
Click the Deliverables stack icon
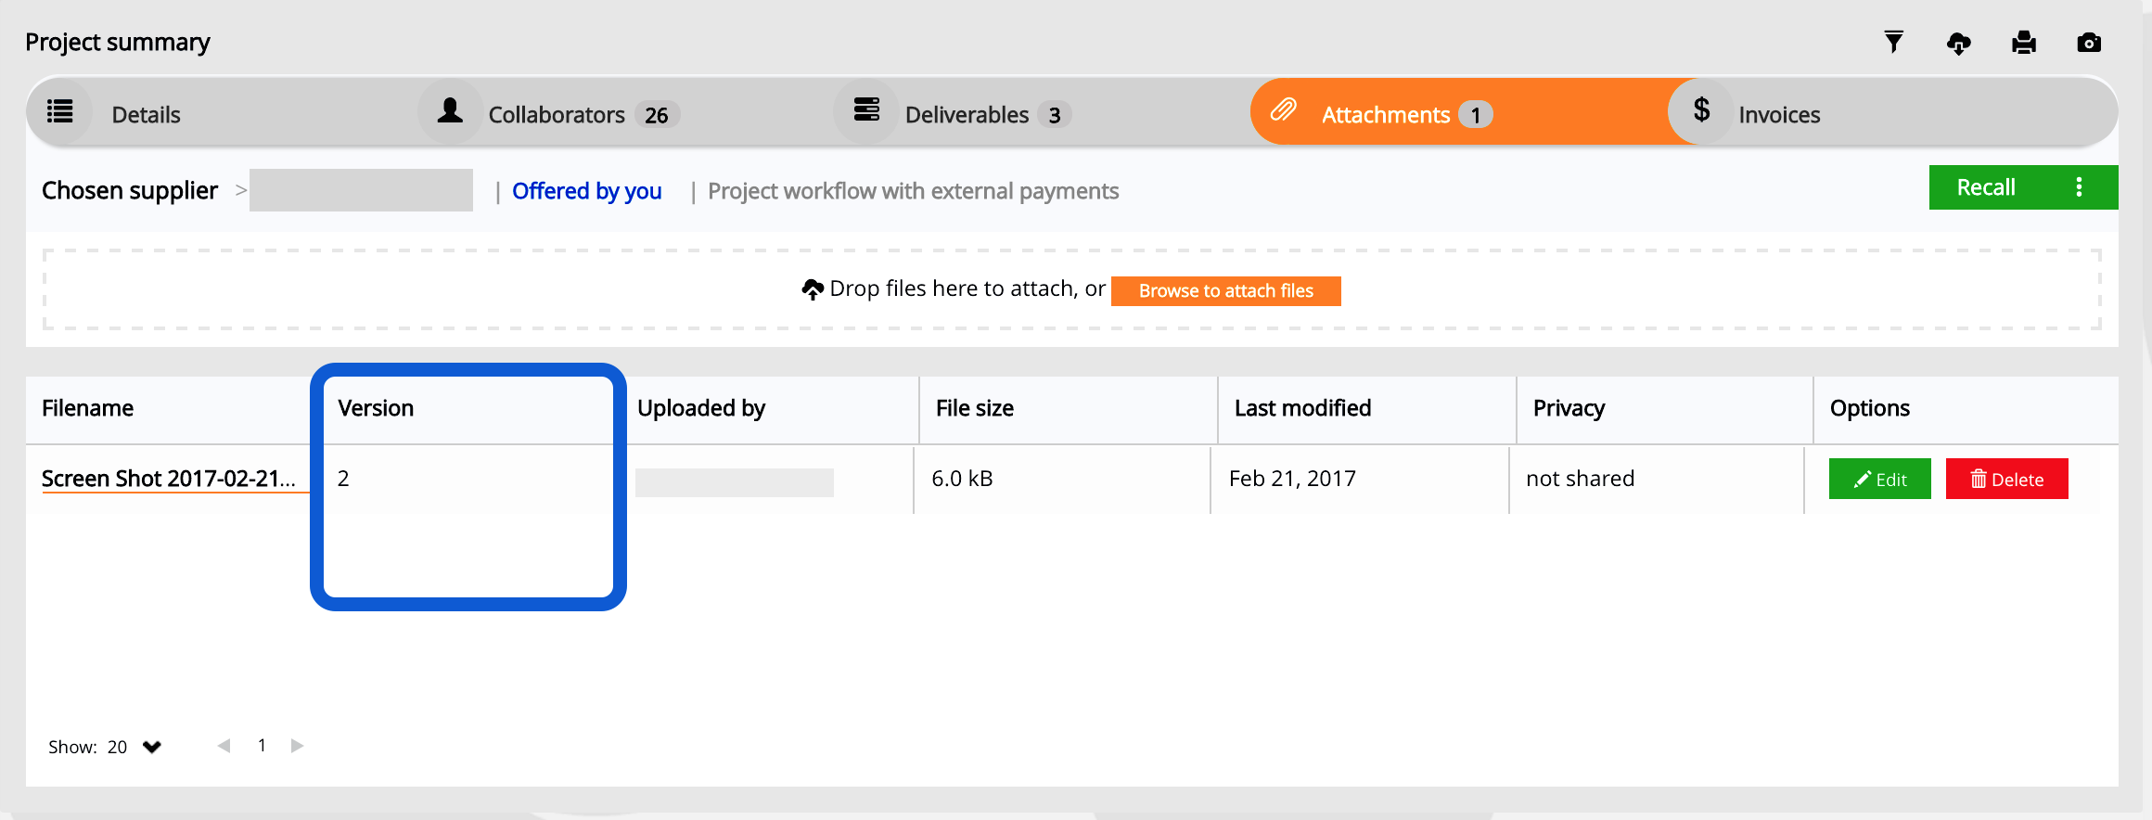(866, 111)
